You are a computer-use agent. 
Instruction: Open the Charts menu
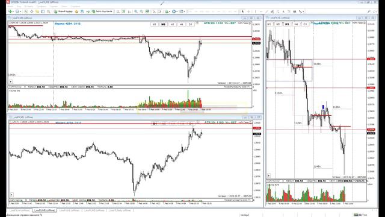[42, 7]
